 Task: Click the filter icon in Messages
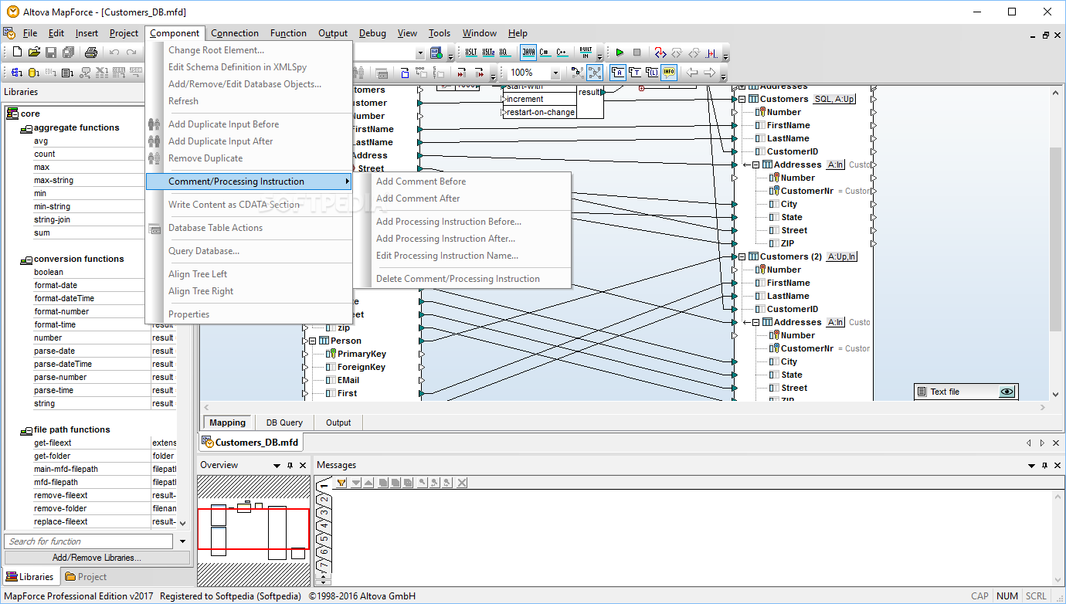[341, 483]
